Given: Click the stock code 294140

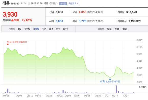Looking at the screenshot, I should [x=15, y=4].
